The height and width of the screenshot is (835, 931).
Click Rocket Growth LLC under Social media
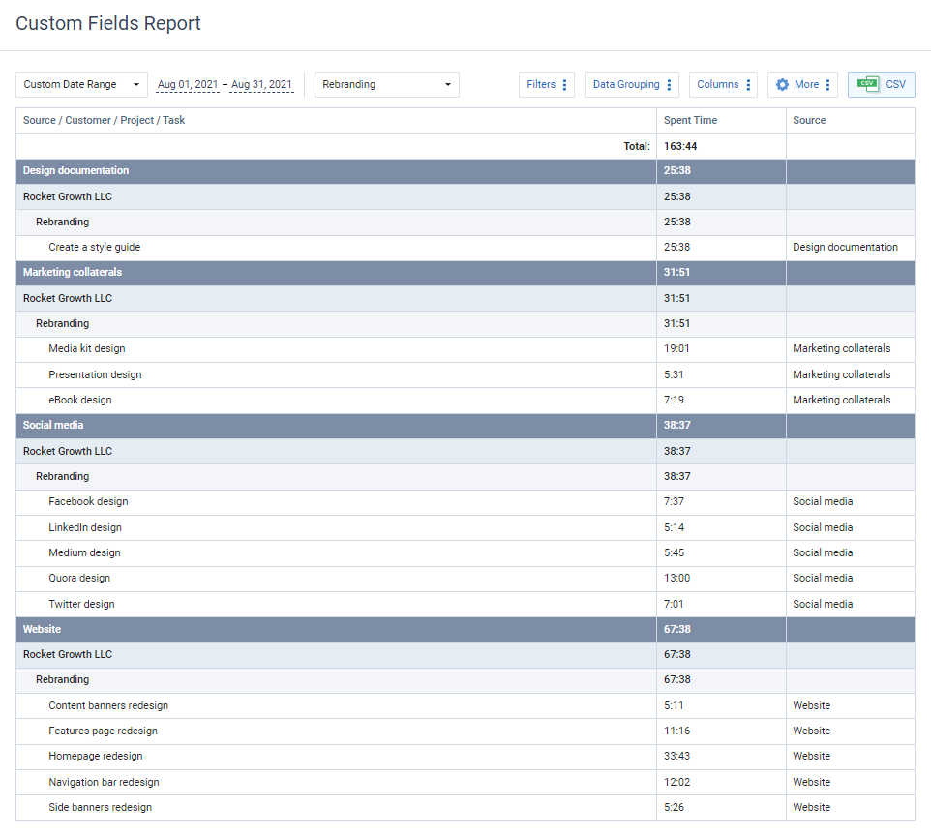click(68, 451)
